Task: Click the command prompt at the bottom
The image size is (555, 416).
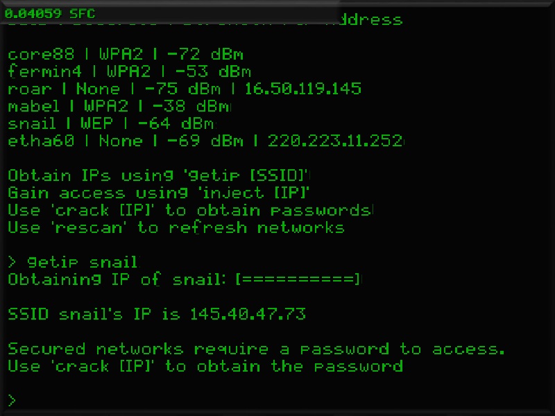Action: point(12,401)
